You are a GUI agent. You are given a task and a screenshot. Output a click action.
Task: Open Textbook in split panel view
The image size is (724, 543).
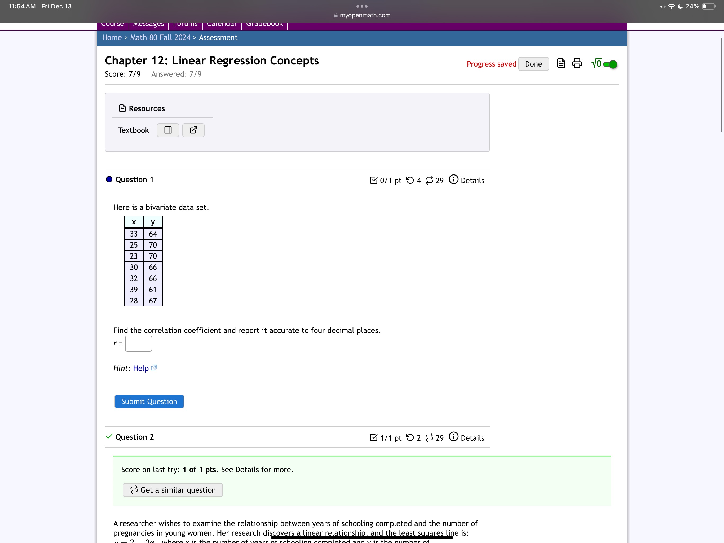168,130
